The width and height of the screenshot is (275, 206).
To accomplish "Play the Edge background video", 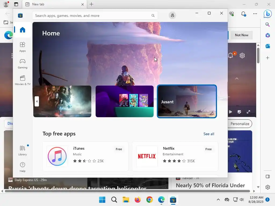I will coord(230,112).
